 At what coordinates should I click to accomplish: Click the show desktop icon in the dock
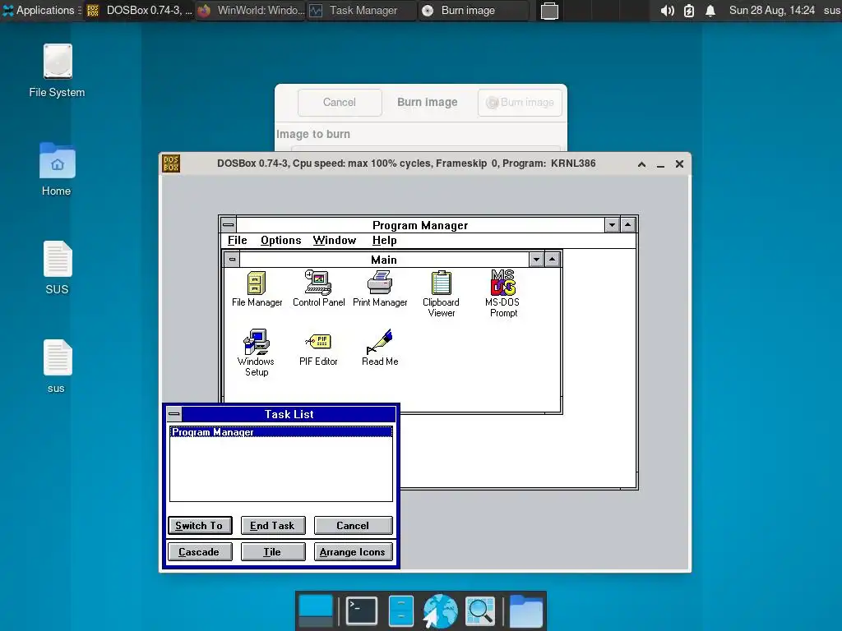(x=316, y=610)
